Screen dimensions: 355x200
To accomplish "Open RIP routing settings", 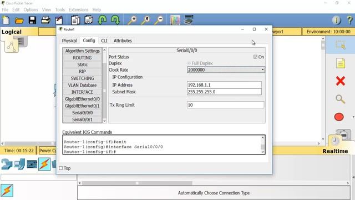I will click(x=83, y=72).
